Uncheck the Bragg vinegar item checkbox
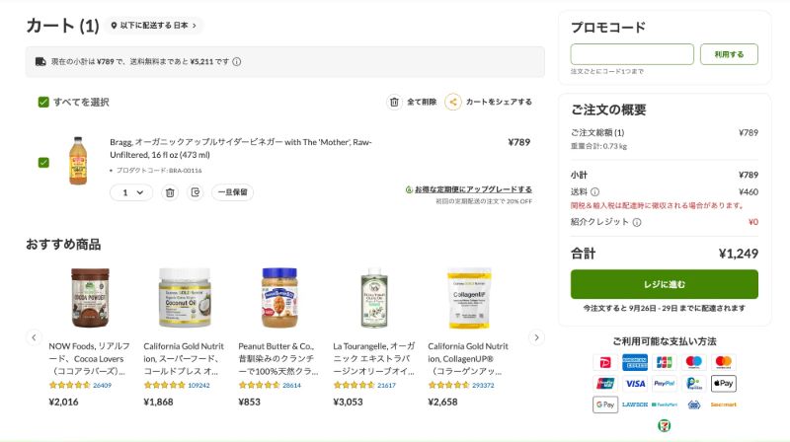 tap(43, 162)
